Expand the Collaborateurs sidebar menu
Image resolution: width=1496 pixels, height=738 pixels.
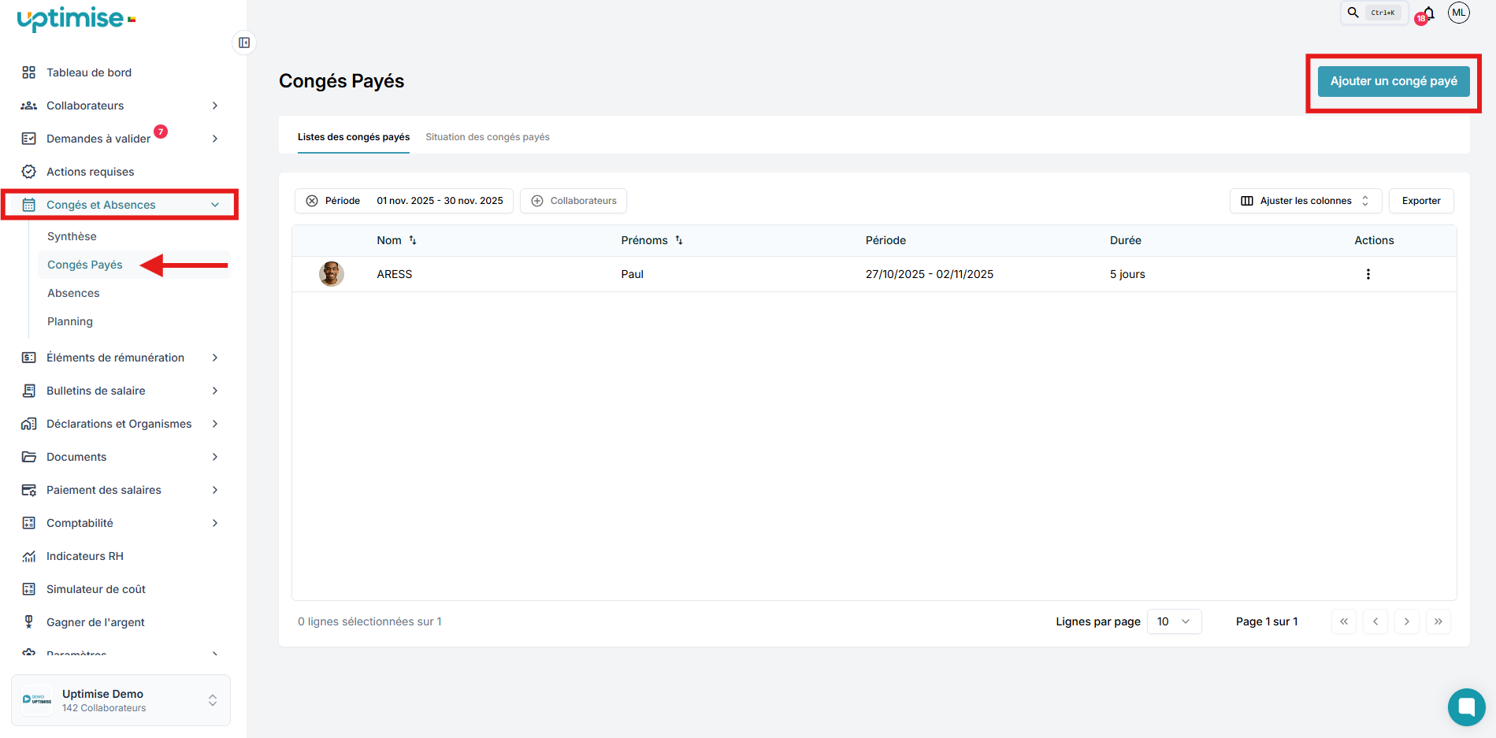coord(214,106)
